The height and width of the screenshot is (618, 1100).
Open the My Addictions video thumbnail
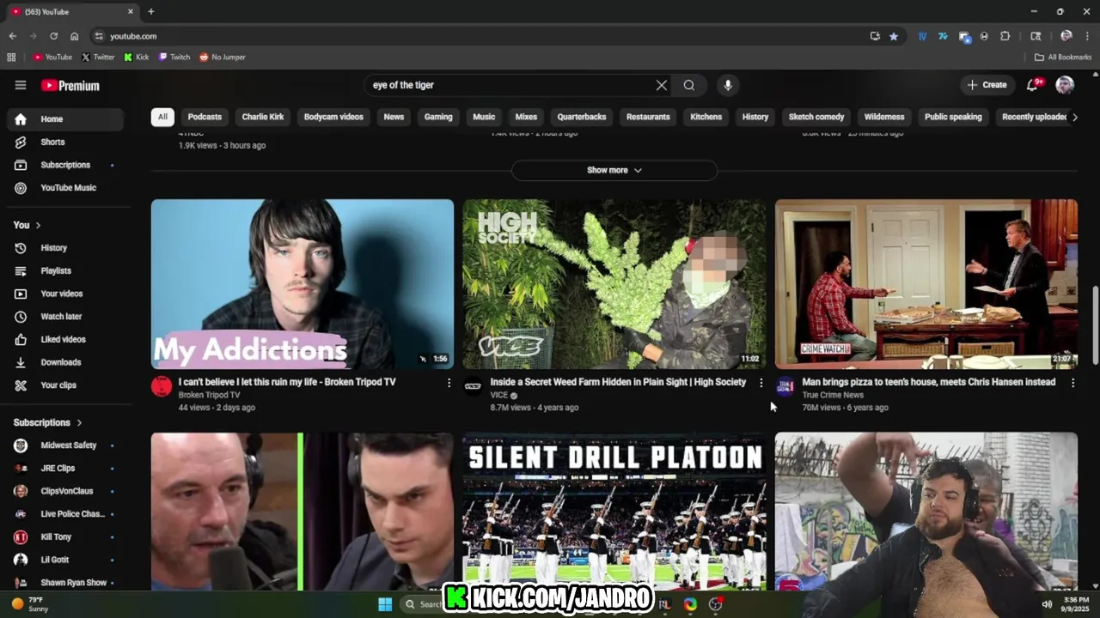302,284
